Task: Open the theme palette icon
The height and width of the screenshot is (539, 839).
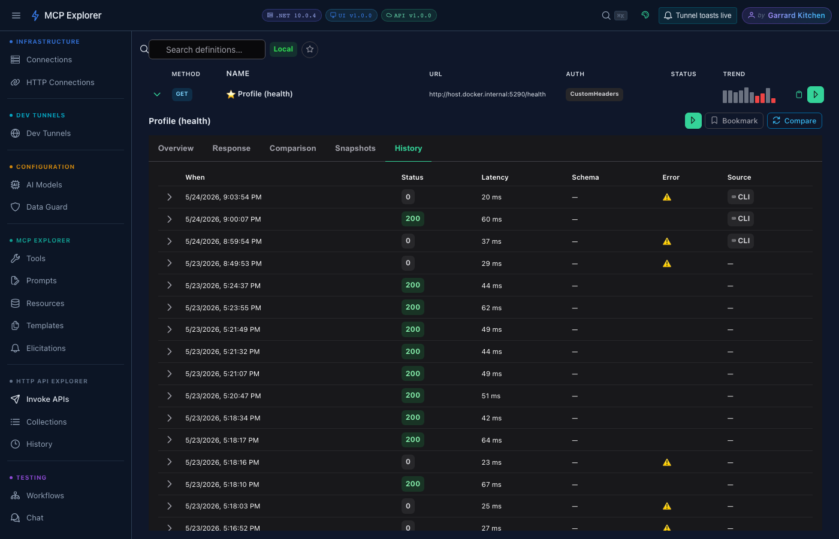Action: [x=645, y=16]
